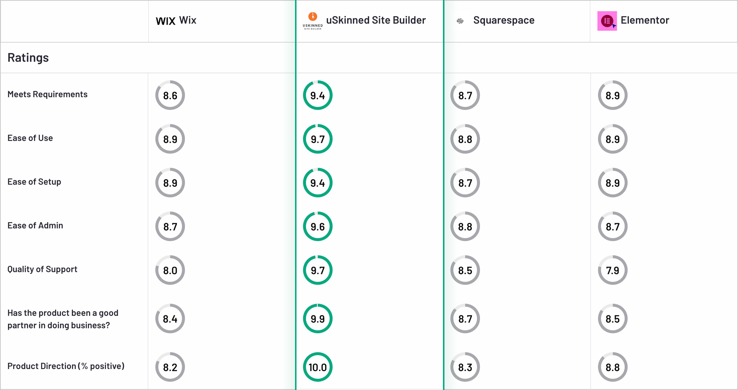Click the uSkinned Site Builder logo

point(312,21)
